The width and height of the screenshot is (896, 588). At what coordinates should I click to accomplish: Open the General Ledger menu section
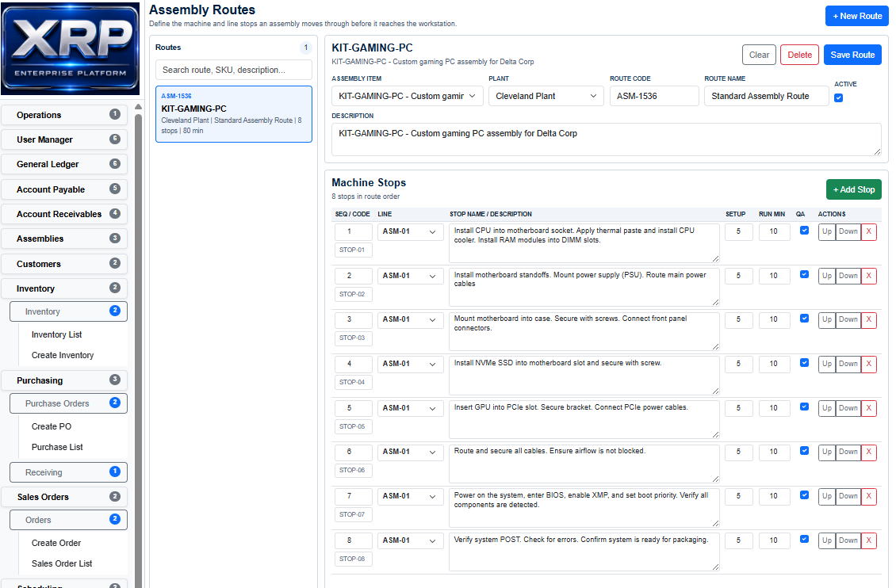pos(64,164)
